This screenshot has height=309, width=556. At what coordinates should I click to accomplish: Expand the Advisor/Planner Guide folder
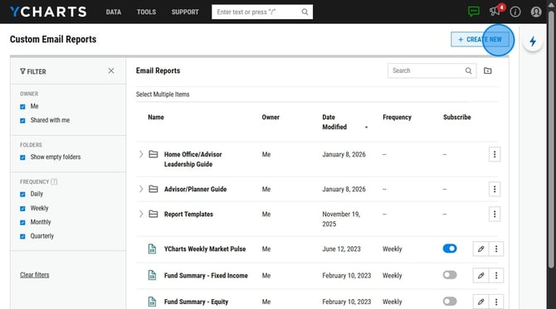[141, 189]
